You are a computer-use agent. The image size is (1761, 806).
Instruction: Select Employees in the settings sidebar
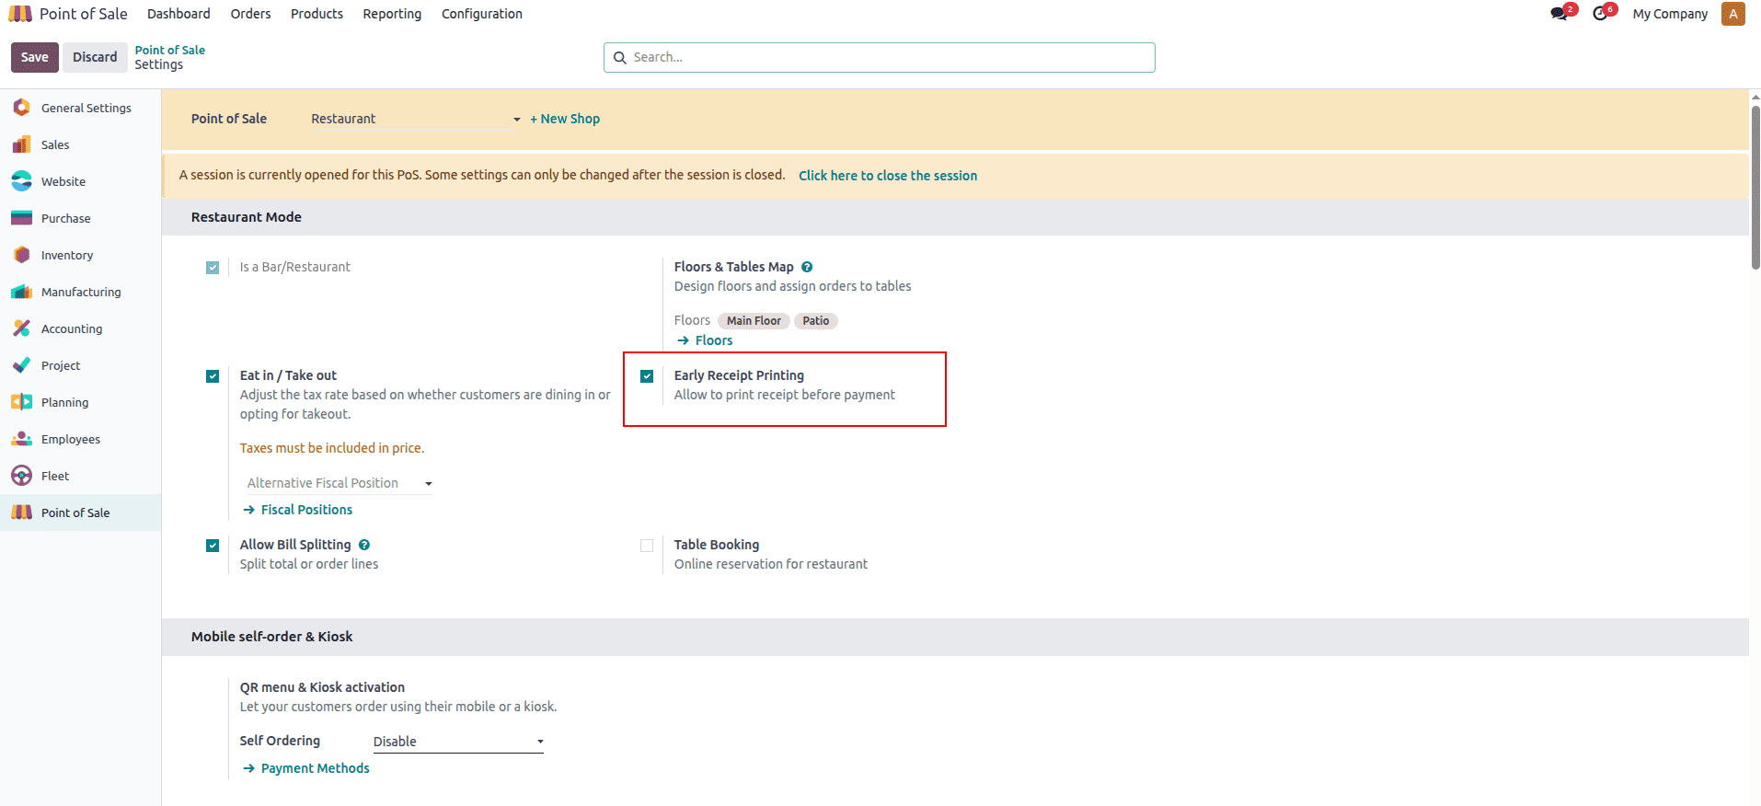click(80, 439)
